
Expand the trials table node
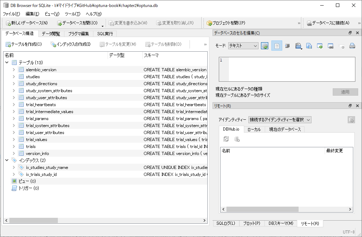(14, 146)
